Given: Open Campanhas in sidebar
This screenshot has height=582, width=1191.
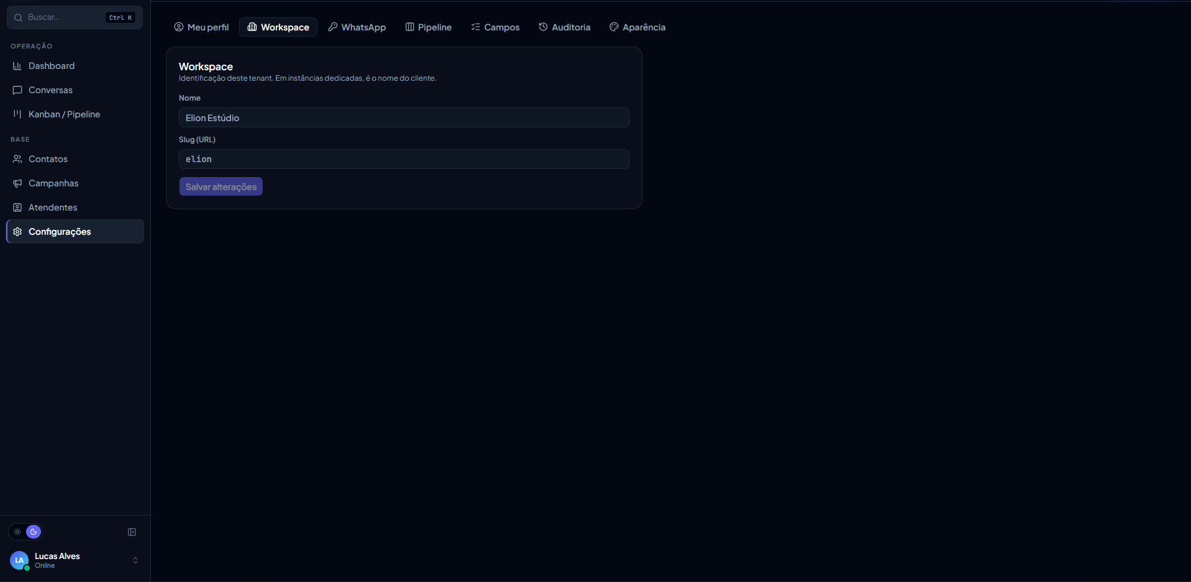Looking at the screenshot, I should click(75, 183).
